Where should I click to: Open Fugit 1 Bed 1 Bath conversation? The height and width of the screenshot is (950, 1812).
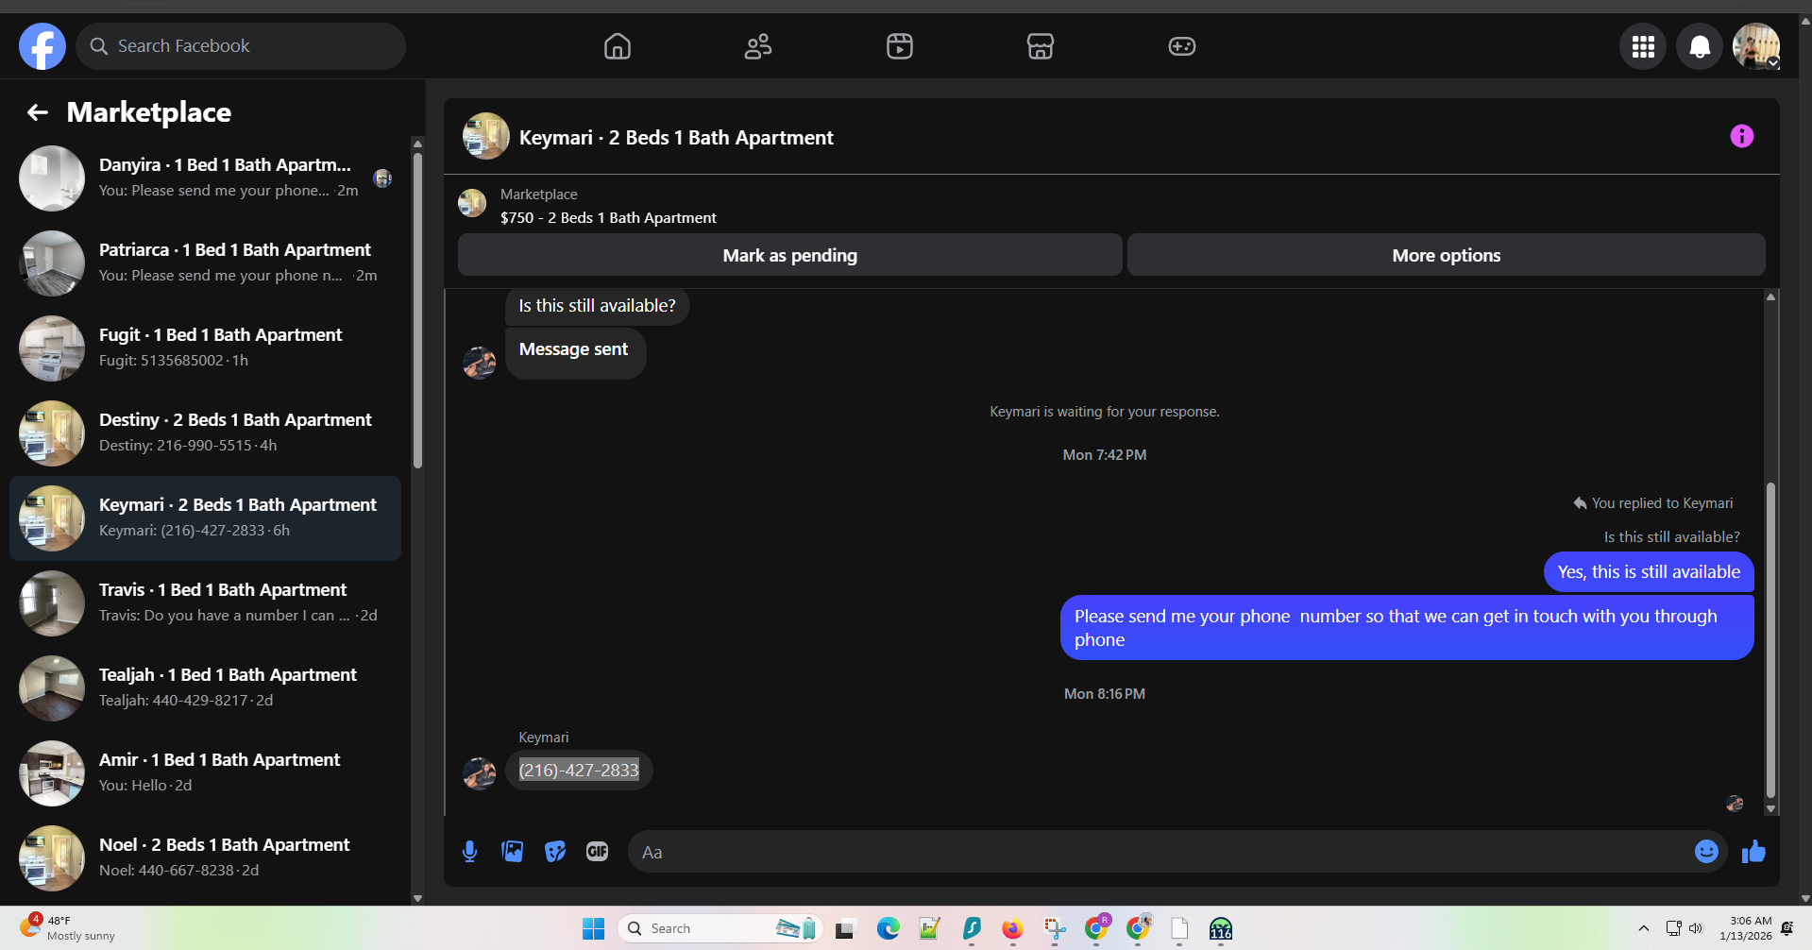point(206,348)
